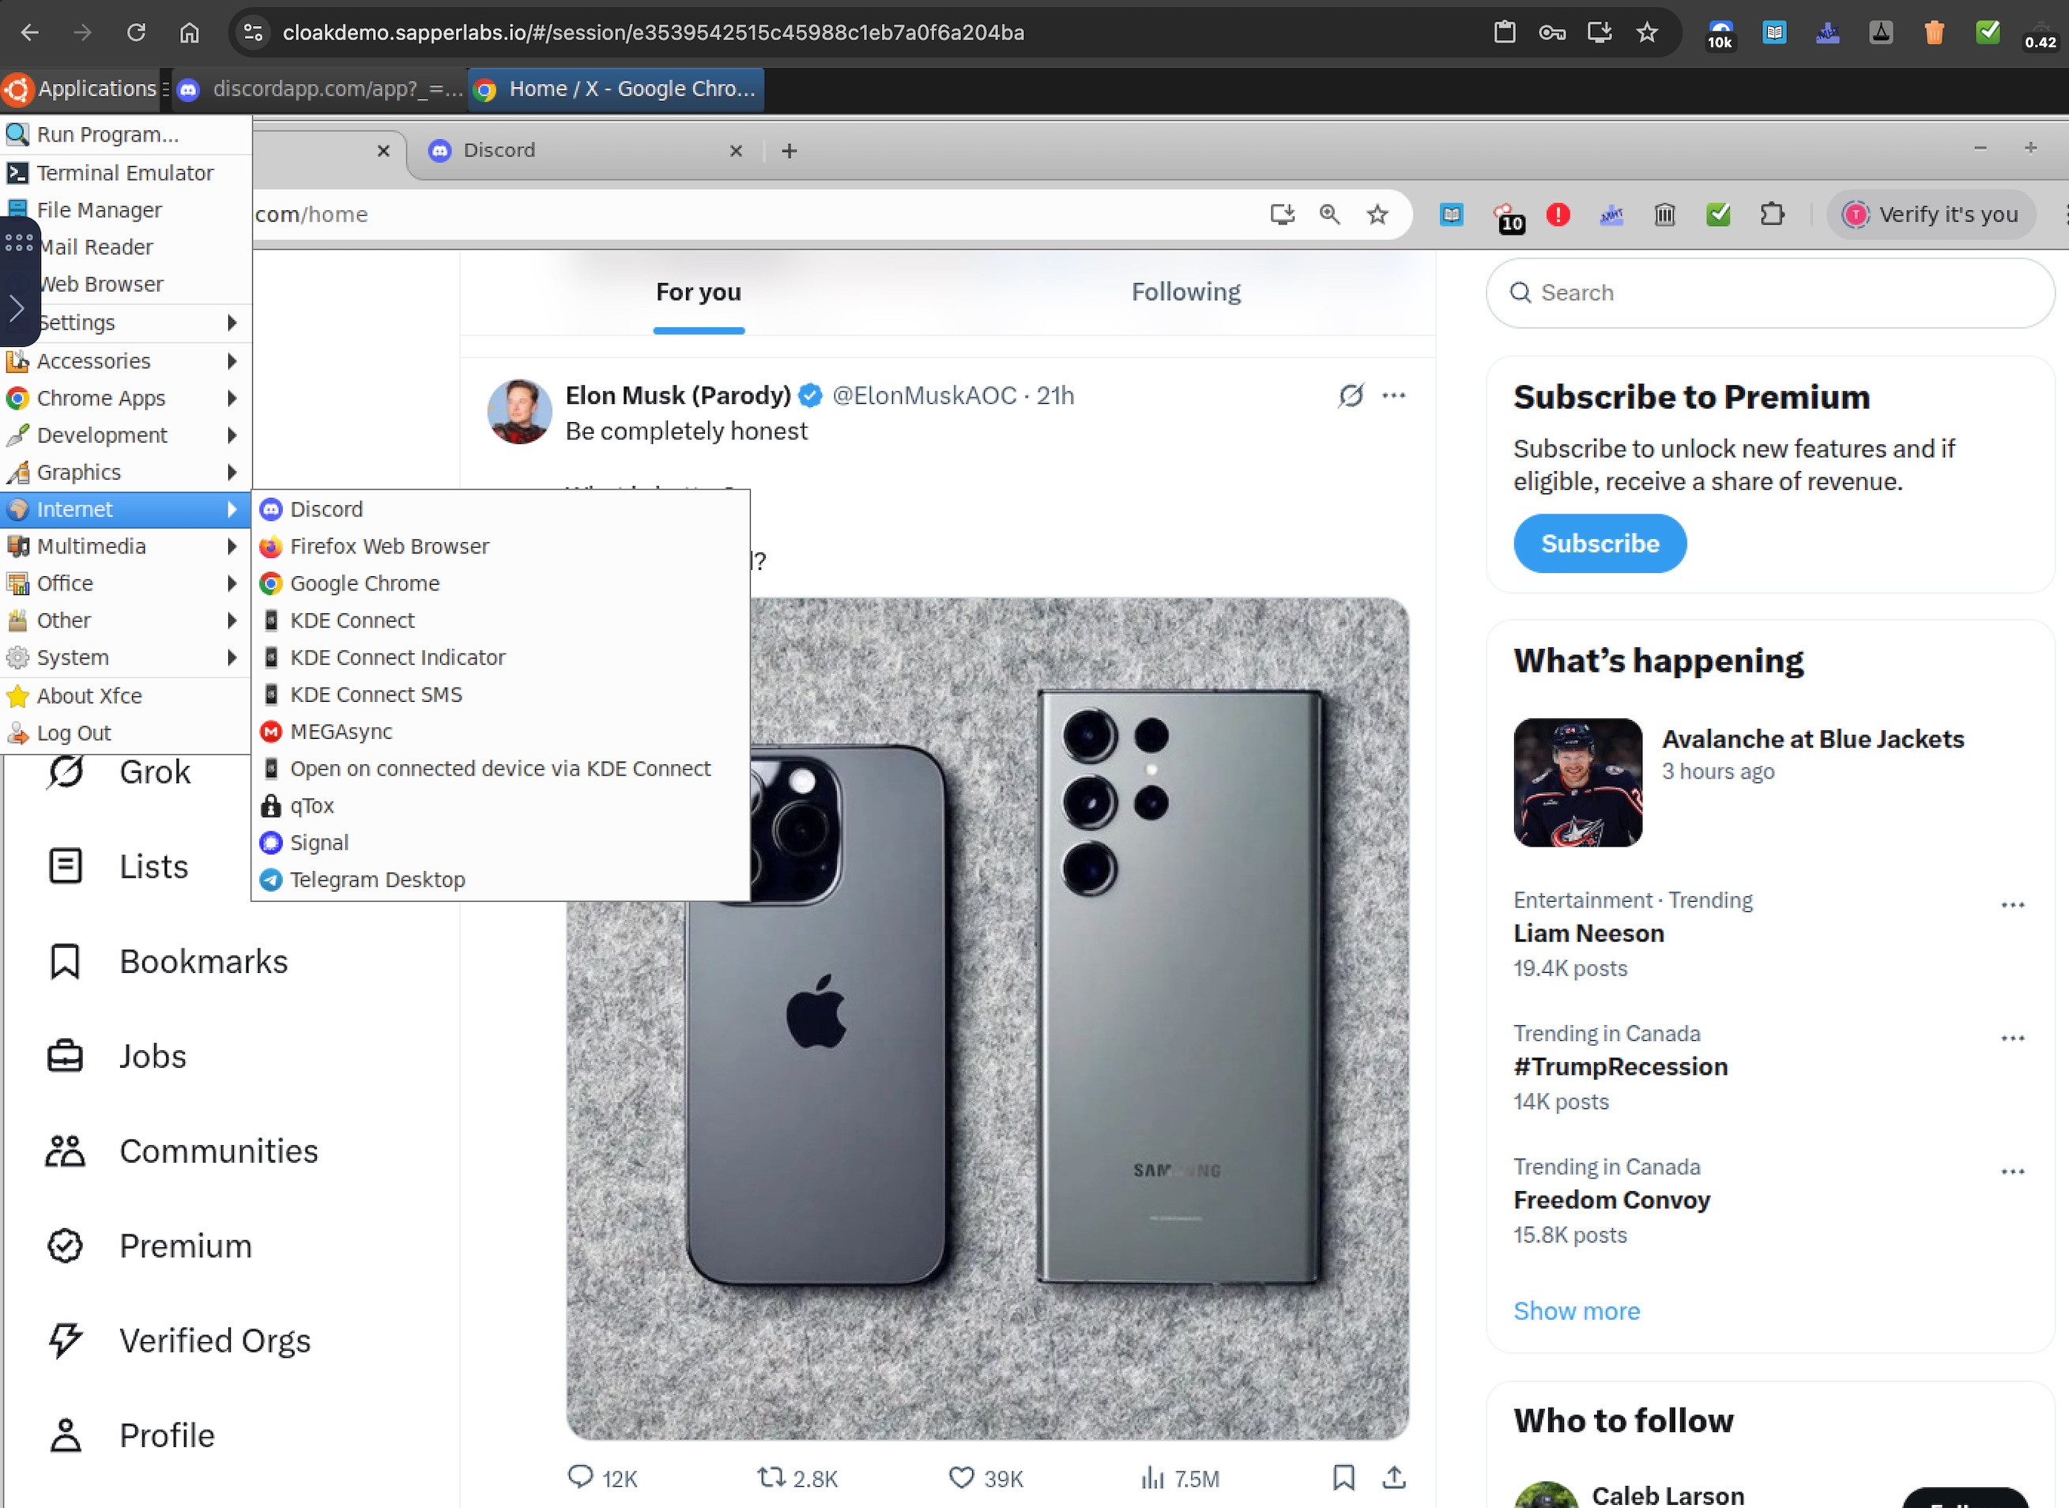
Task: Open Premium in X sidebar
Action: pos(149,1246)
